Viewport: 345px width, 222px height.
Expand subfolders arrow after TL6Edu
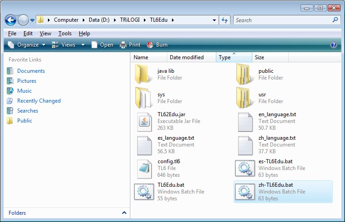tap(172, 20)
